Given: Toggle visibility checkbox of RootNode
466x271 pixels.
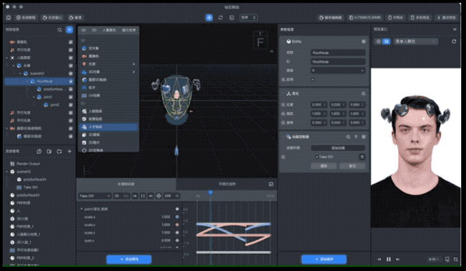Looking at the screenshot, I should [70, 81].
